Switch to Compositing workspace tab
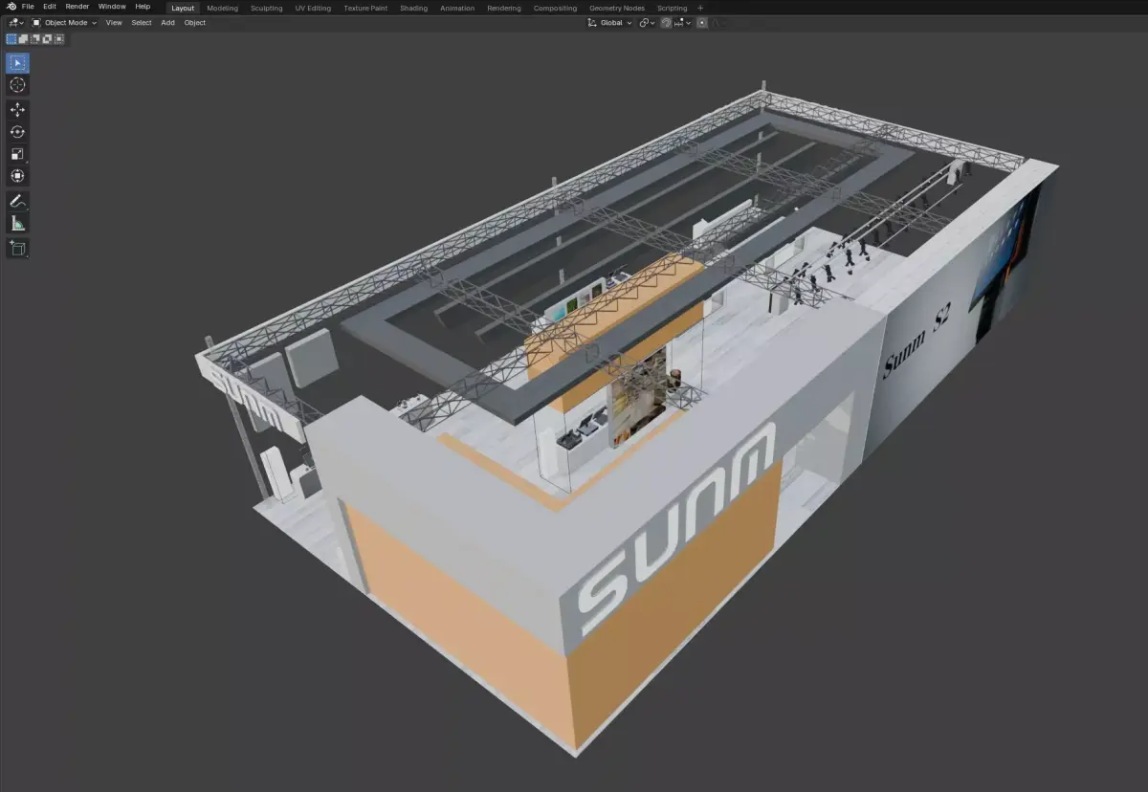Screen dimensions: 1148x792 point(556,8)
